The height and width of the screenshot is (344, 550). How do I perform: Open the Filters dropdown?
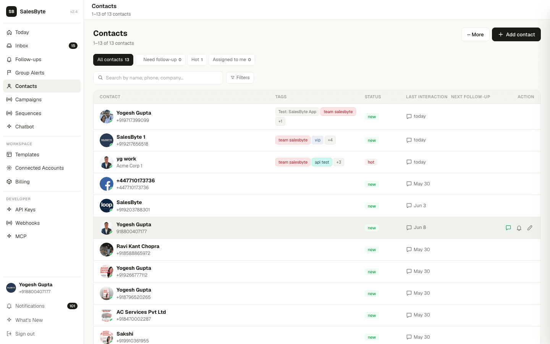[x=240, y=78]
